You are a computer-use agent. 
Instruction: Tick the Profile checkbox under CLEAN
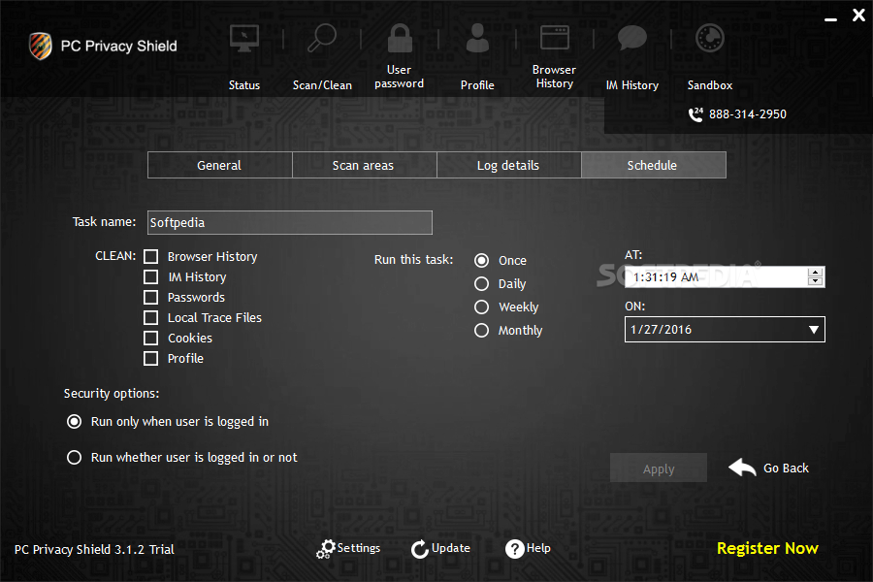click(151, 358)
